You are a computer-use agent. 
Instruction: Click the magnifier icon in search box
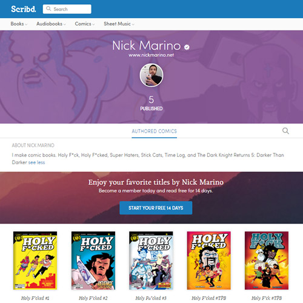48,8
